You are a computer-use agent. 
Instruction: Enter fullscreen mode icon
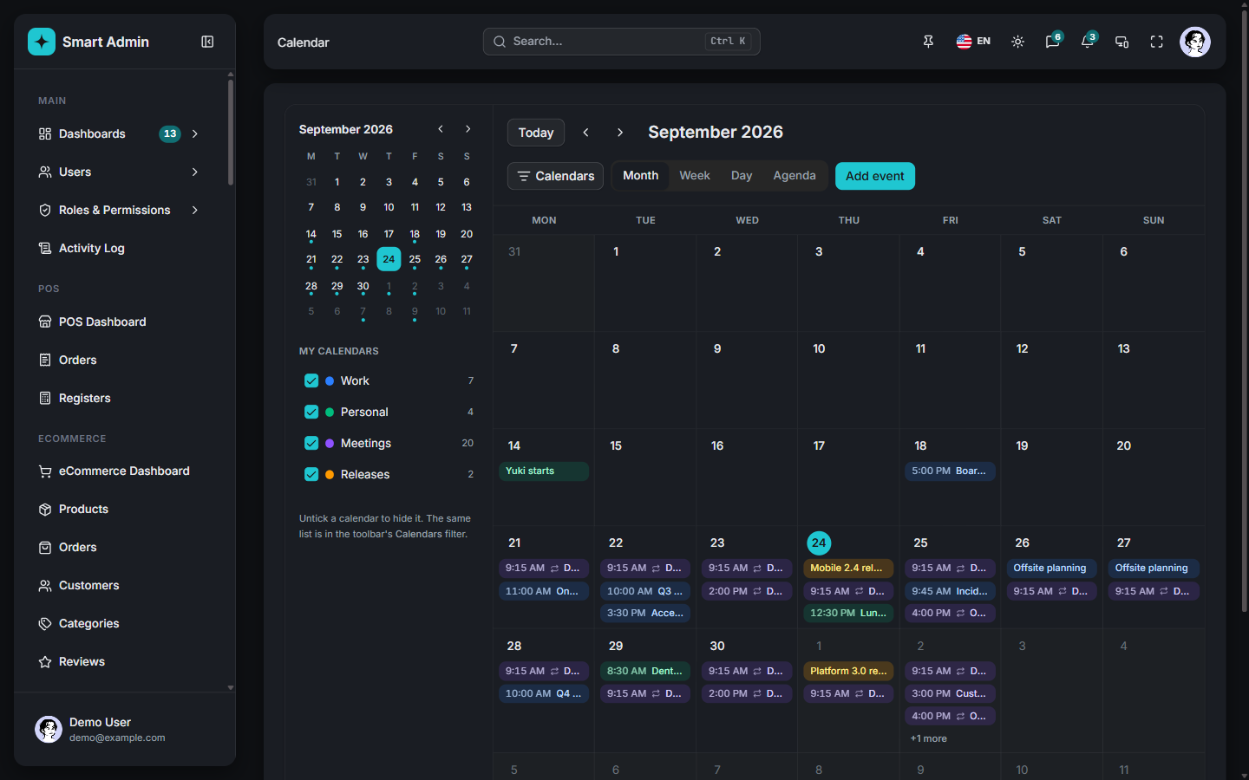coord(1156,42)
